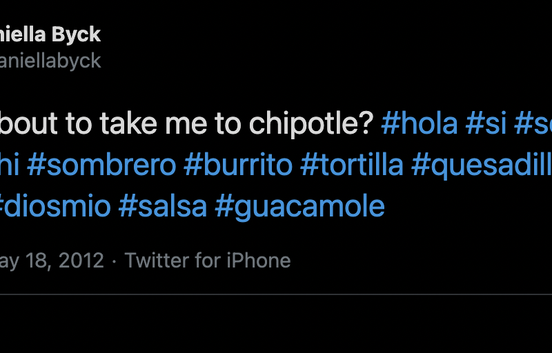Open the tweet's 18, 2012 timestamp
The image size is (552, 353).
[x=51, y=261]
